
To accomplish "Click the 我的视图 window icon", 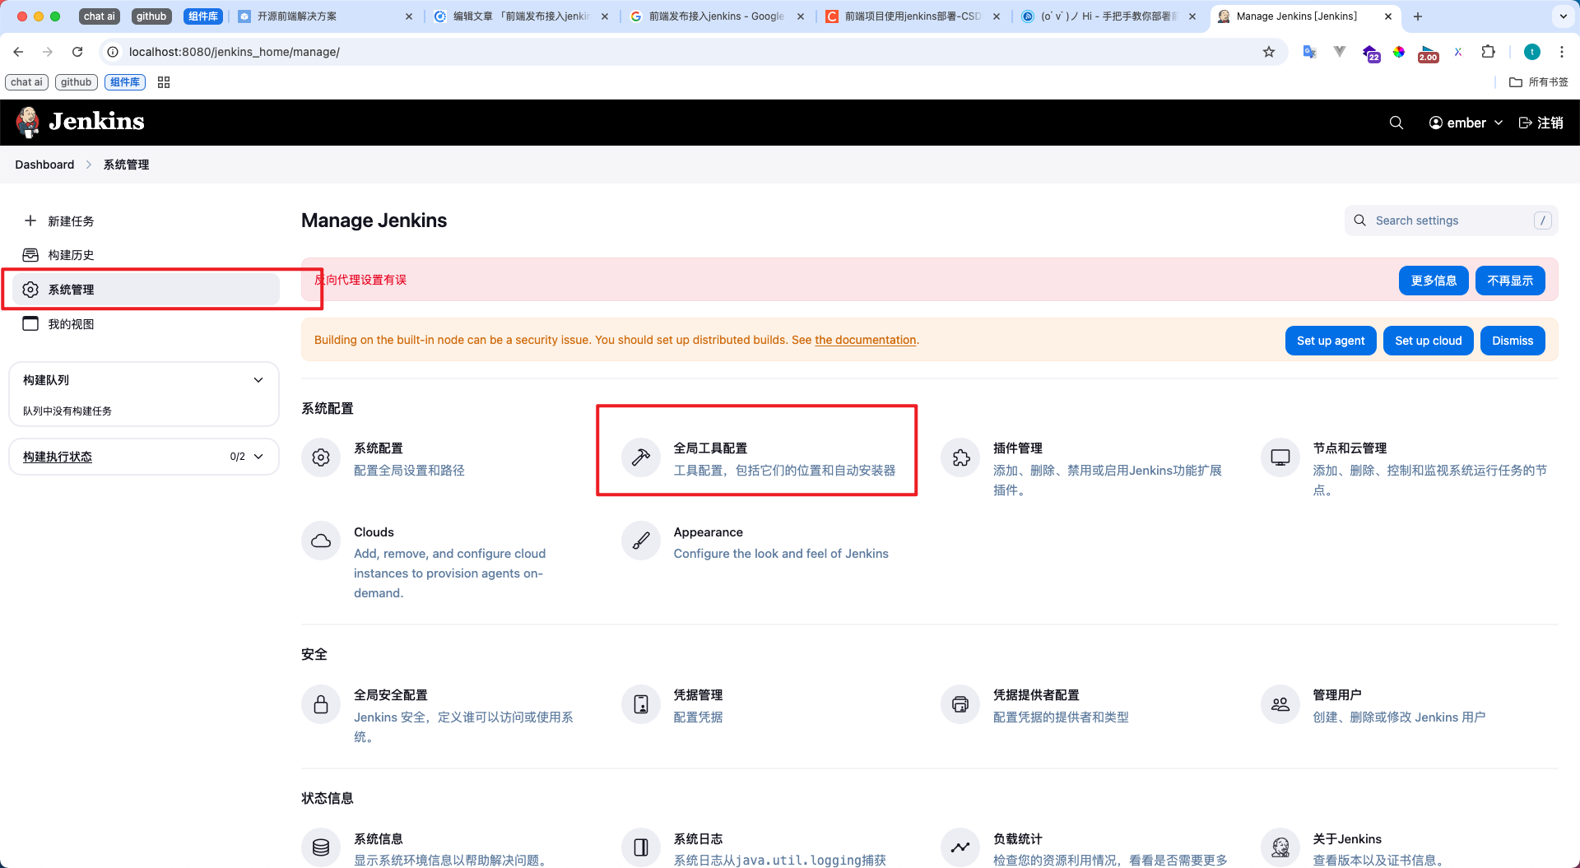I will 30,323.
